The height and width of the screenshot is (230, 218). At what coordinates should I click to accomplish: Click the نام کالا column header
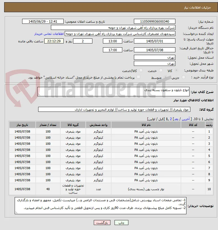click(146, 125)
